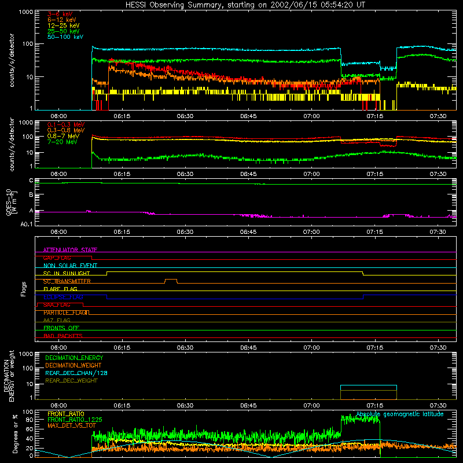
Task: Select the DECIMATION_ENERGY legend label
Action: click(74, 358)
